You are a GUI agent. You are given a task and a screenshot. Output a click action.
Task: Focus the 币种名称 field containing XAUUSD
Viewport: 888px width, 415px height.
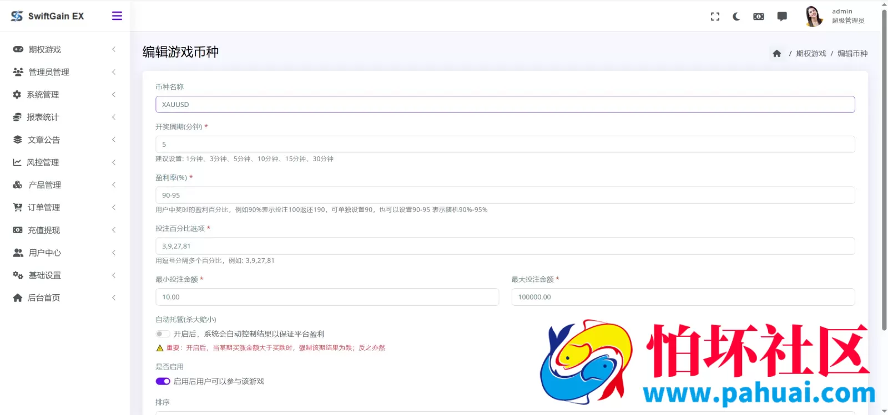[x=505, y=105]
